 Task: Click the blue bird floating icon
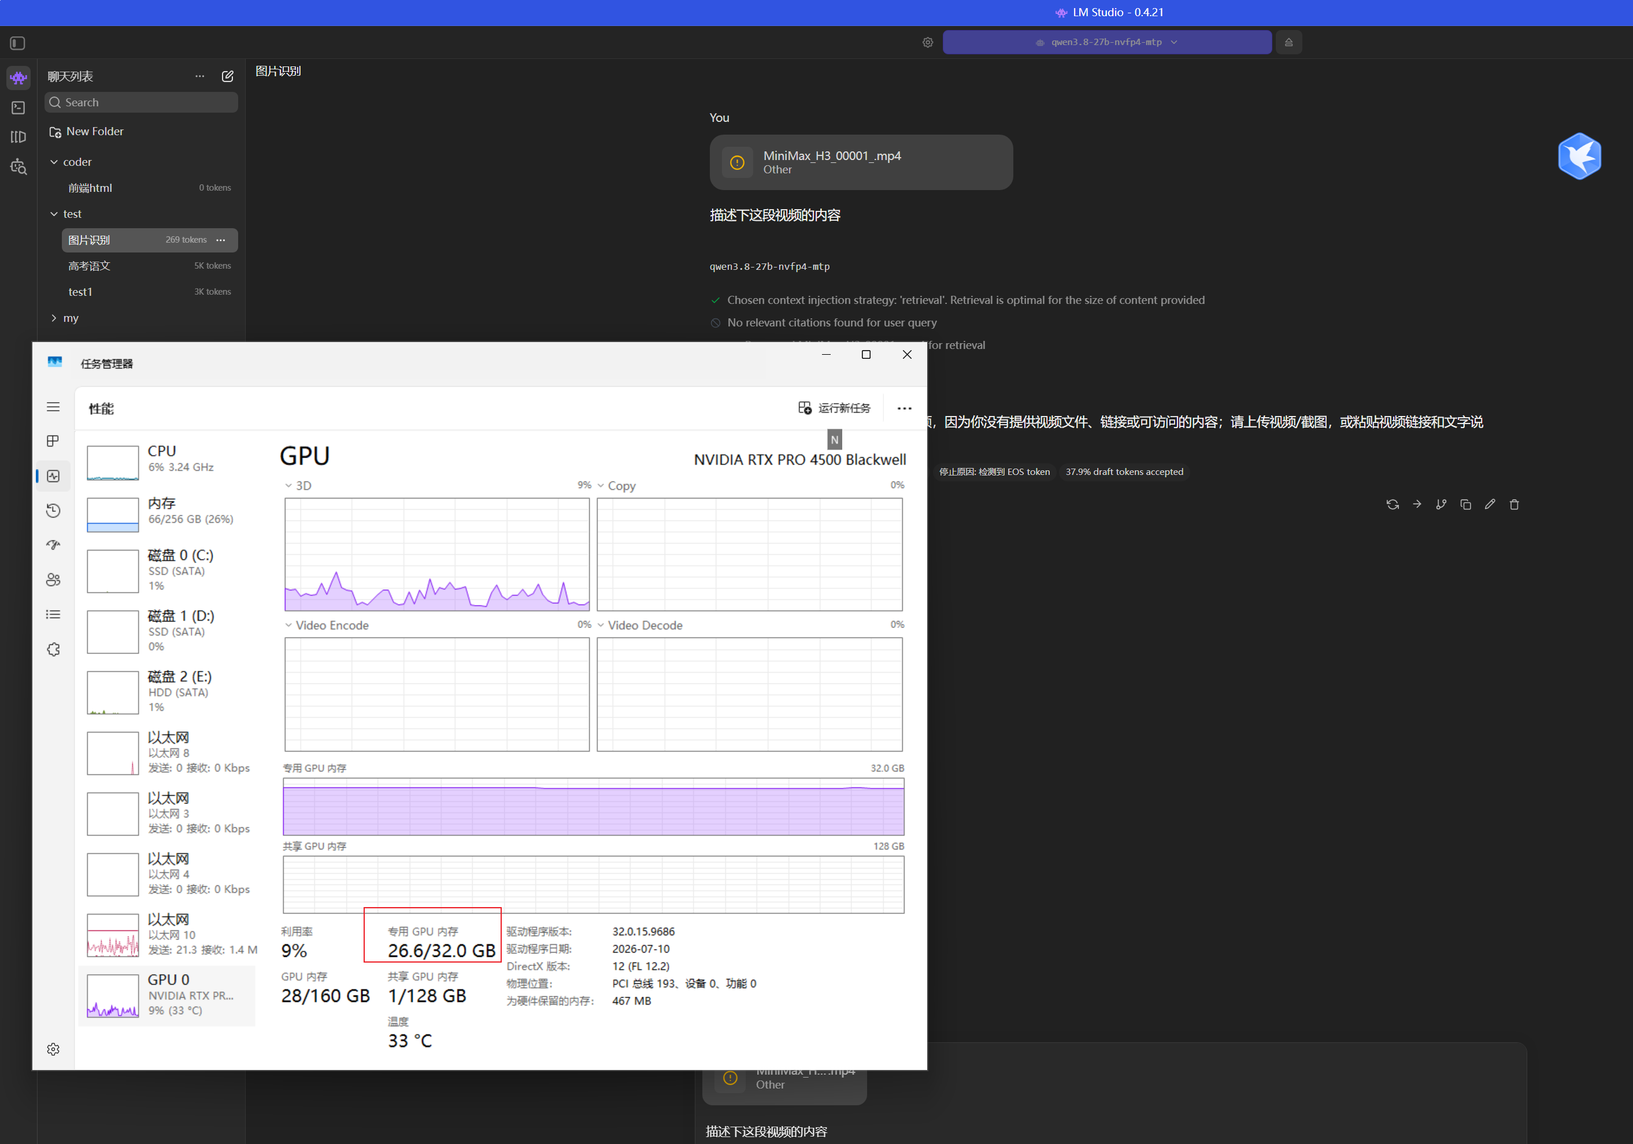[1579, 155]
